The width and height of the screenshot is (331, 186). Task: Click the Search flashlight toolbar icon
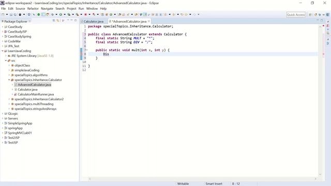coord(128,14)
